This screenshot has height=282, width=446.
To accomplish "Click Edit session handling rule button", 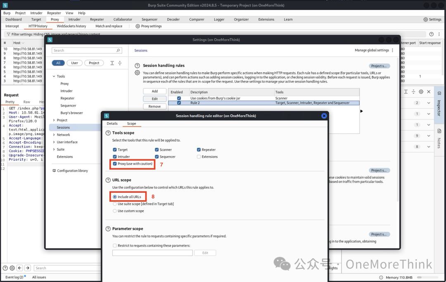I will [x=155, y=99].
